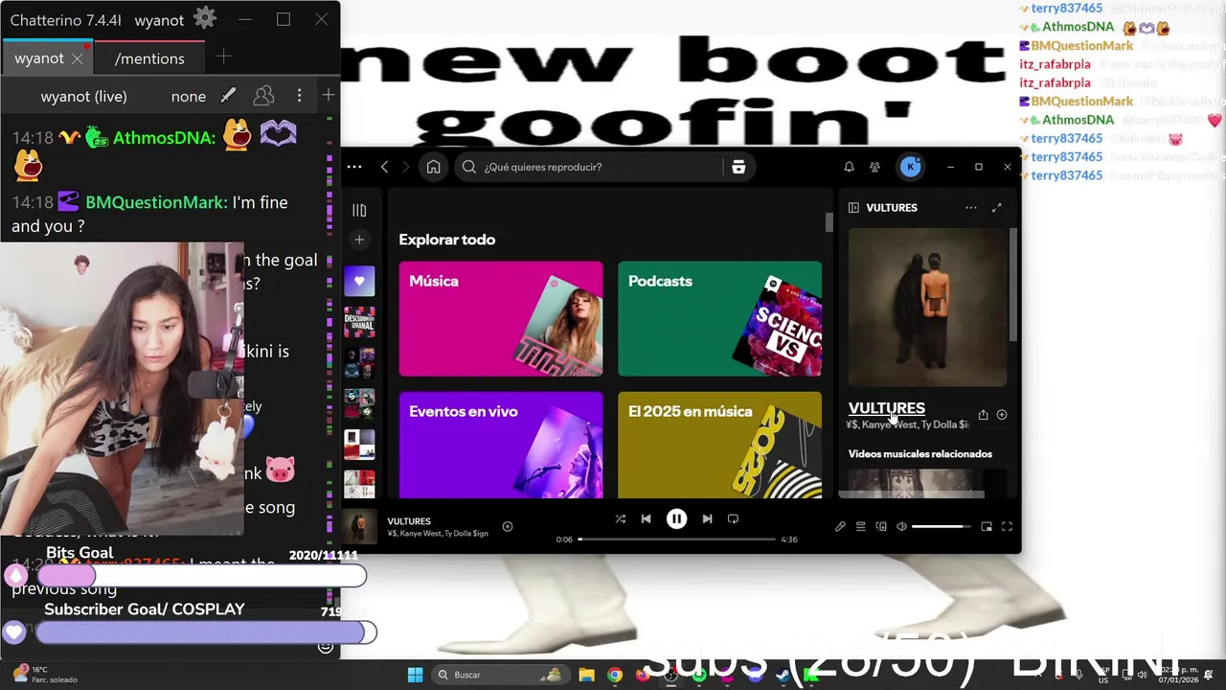Screen dimensions: 1226x690
Task: Go back in Spotify navigation
Action: click(384, 167)
